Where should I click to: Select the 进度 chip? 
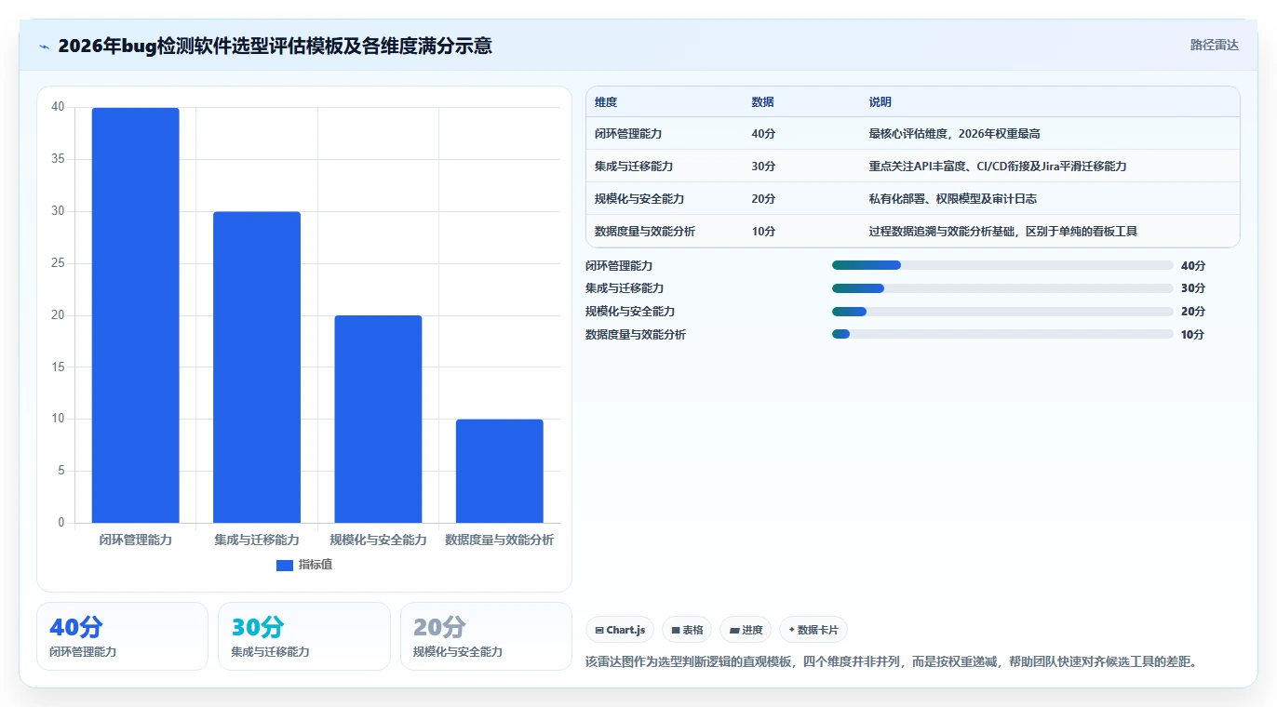[x=746, y=630]
